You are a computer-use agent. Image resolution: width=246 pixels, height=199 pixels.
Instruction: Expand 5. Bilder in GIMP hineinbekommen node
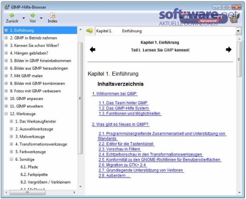[x=6, y=60]
